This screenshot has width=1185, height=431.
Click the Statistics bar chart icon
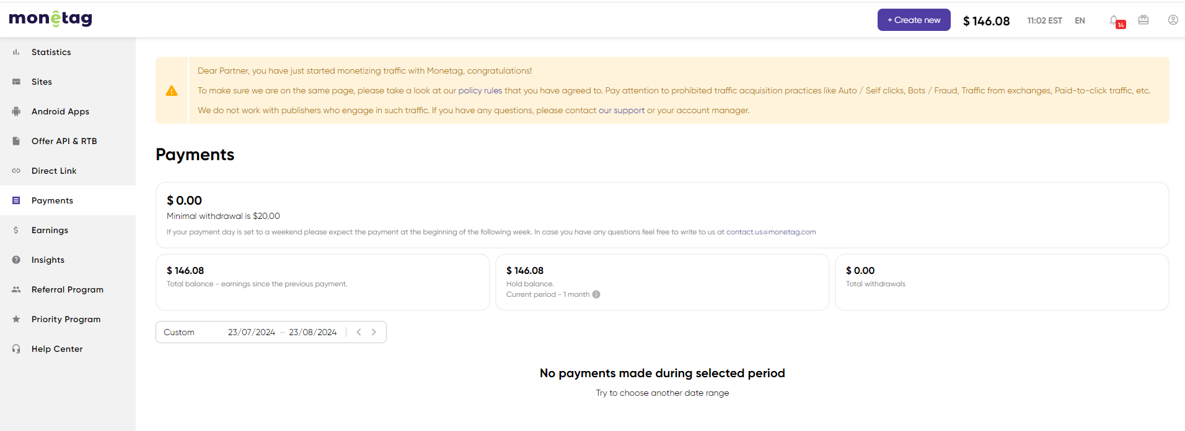tap(16, 53)
